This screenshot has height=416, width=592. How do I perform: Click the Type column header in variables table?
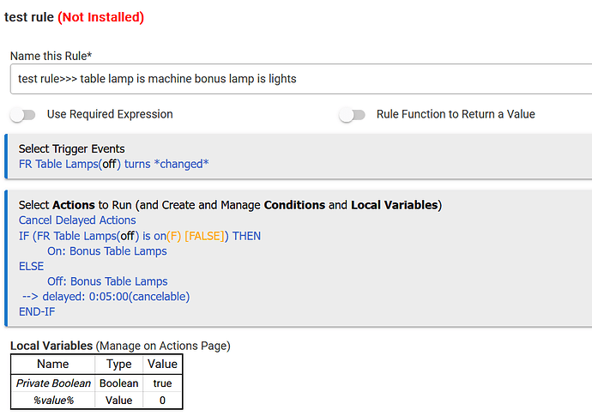pos(118,365)
